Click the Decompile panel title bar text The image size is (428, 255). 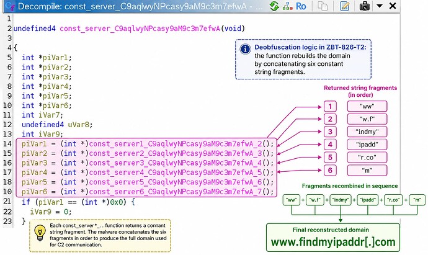[x=140, y=6]
